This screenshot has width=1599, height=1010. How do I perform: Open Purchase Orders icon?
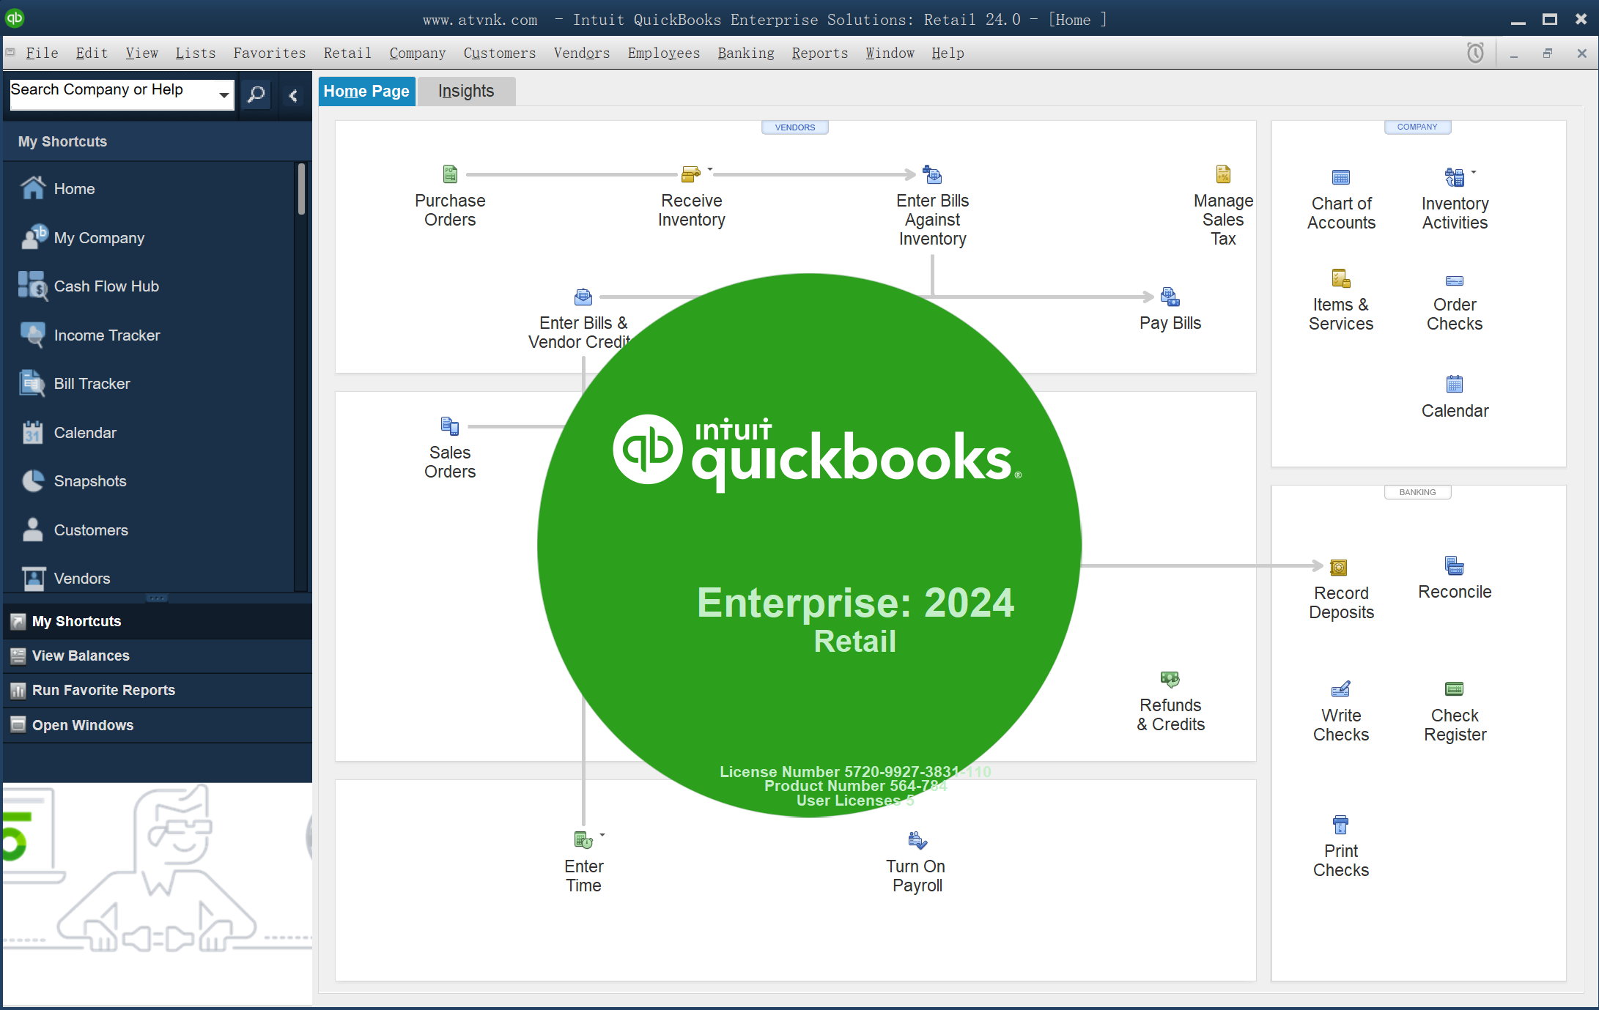point(450,174)
